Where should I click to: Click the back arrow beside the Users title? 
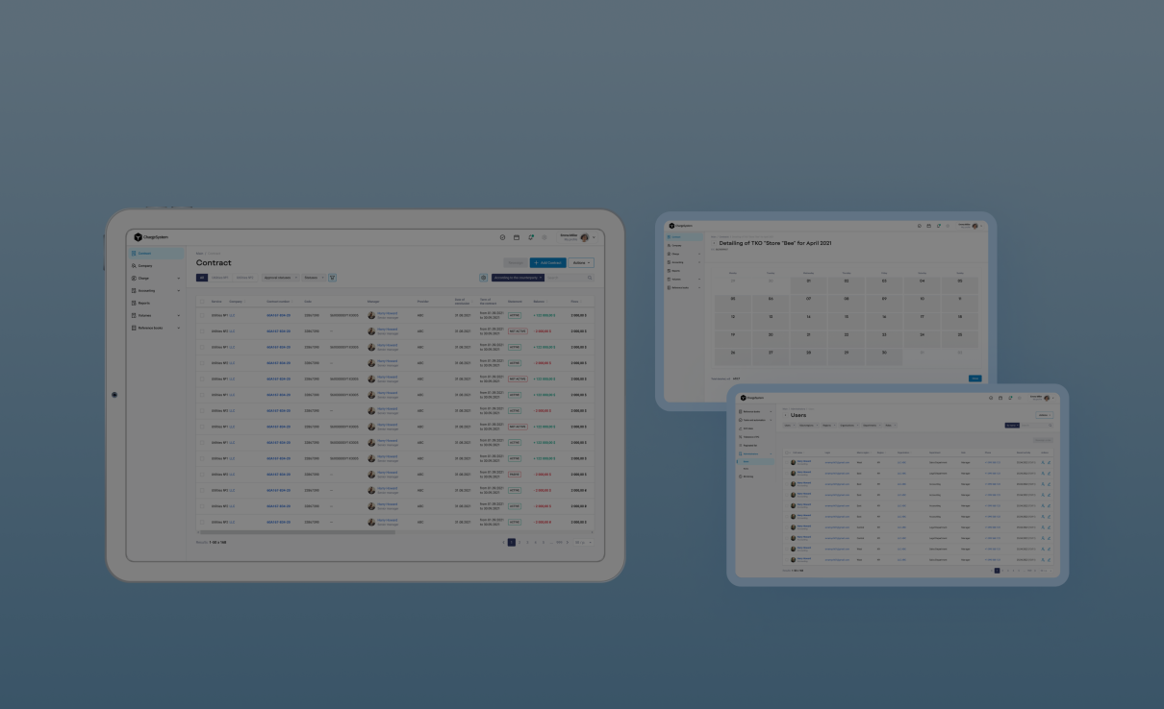pos(785,415)
